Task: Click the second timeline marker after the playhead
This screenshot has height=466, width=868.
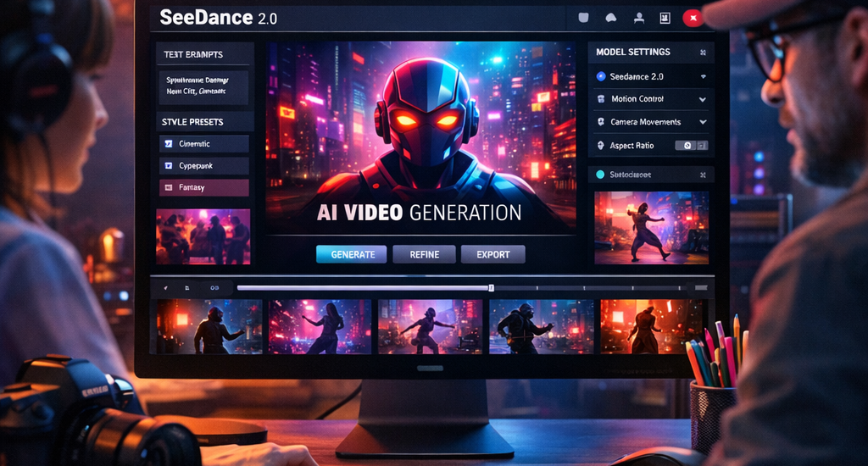Action: pos(584,288)
